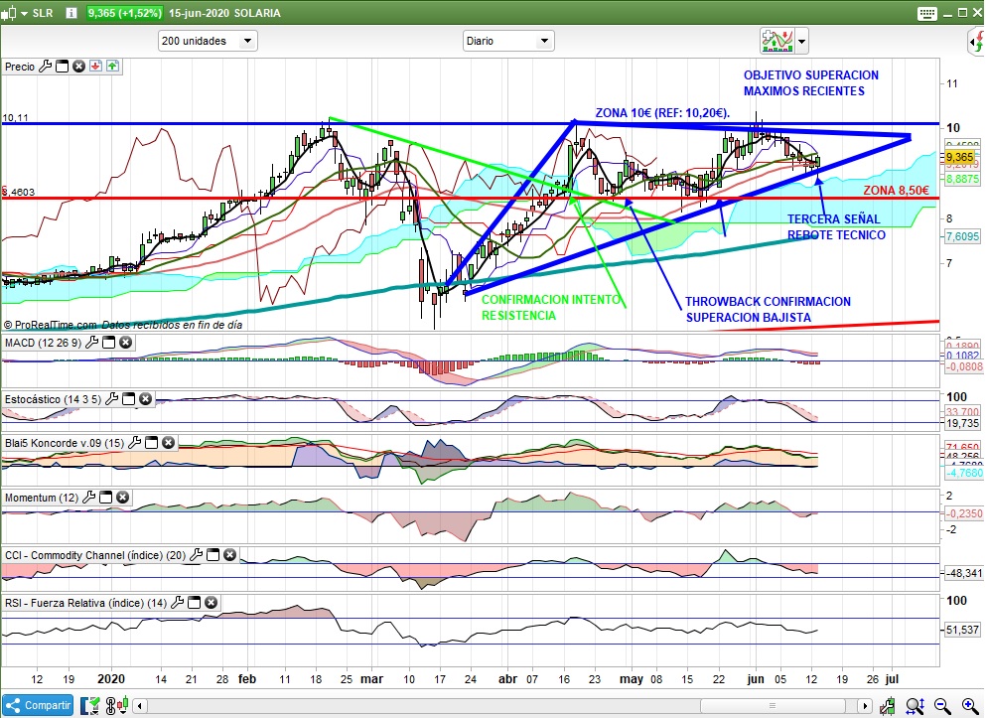Viewport: 987px width, 718px height.
Task: Close the MACD indicator panel
Action: coord(125,343)
